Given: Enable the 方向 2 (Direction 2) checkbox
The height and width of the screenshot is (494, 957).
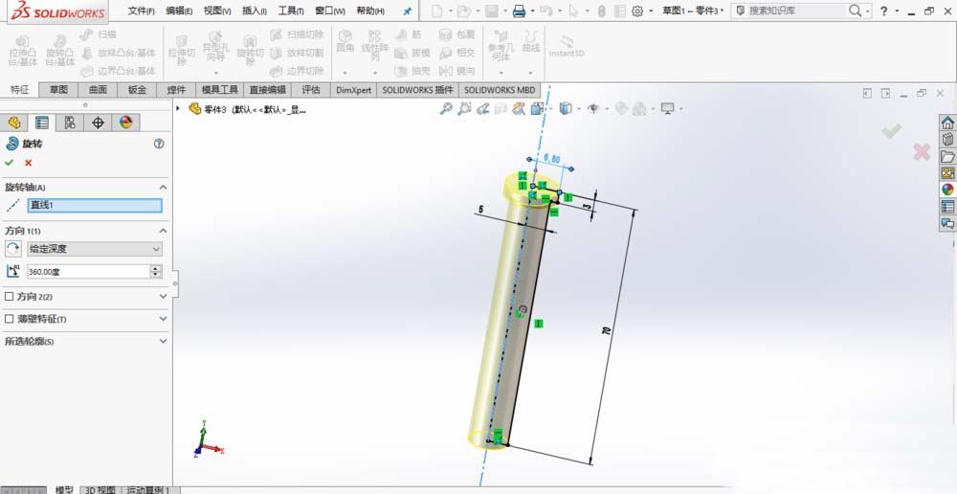Looking at the screenshot, I should pos(10,296).
